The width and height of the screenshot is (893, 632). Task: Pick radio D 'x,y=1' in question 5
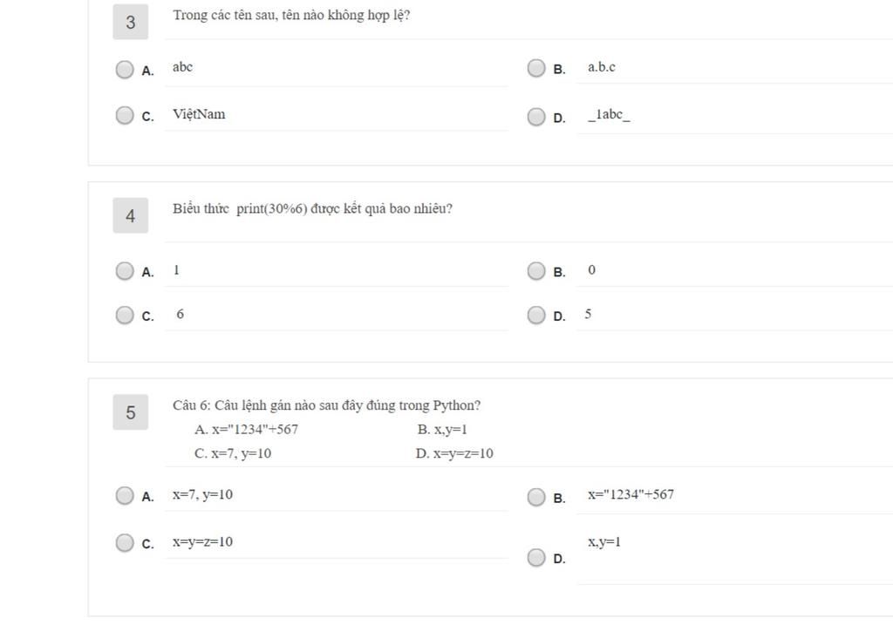pyautogui.click(x=536, y=557)
